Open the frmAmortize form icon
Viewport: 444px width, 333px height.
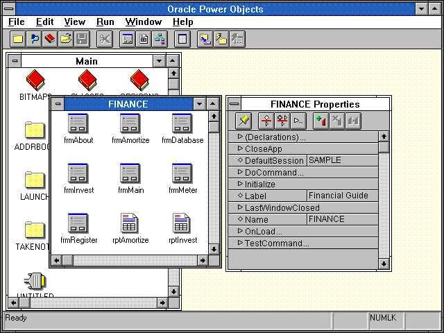click(x=130, y=124)
